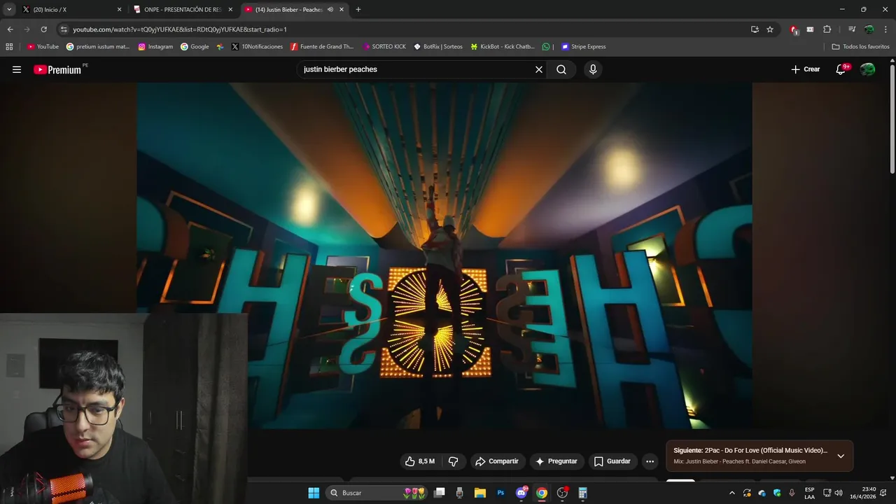Image resolution: width=896 pixels, height=504 pixels.
Task: Open the WhatsApp bookmark icon
Action: coord(546,47)
